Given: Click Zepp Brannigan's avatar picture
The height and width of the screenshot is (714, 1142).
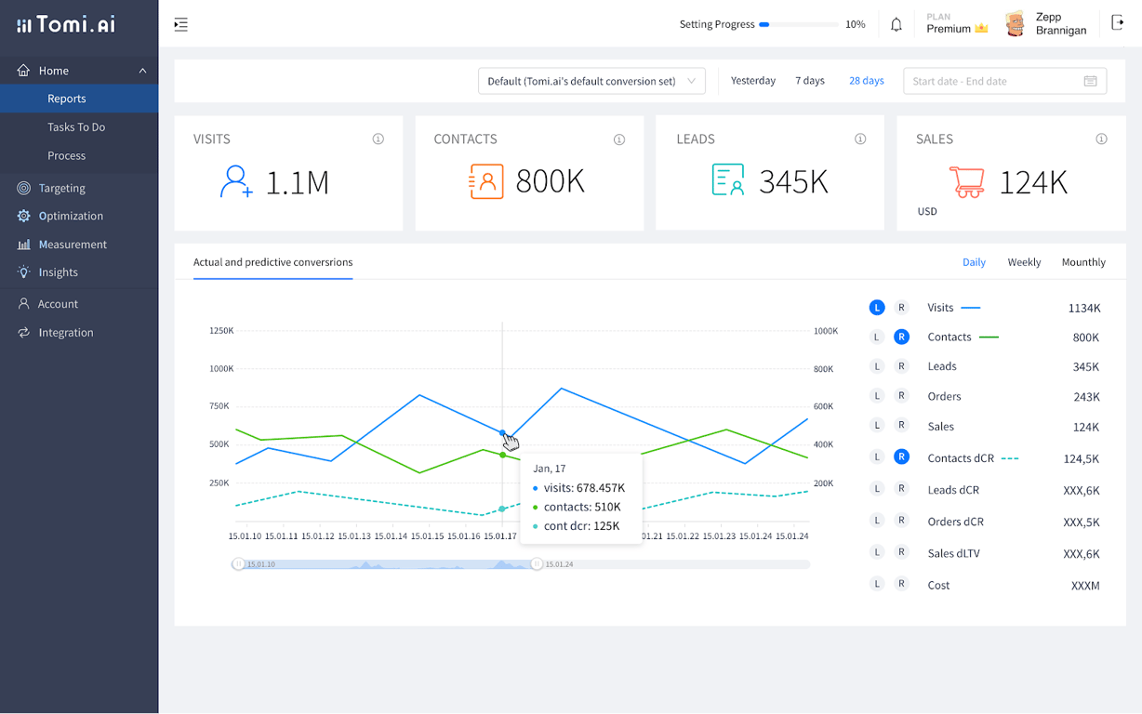Looking at the screenshot, I should (x=1016, y=24).
